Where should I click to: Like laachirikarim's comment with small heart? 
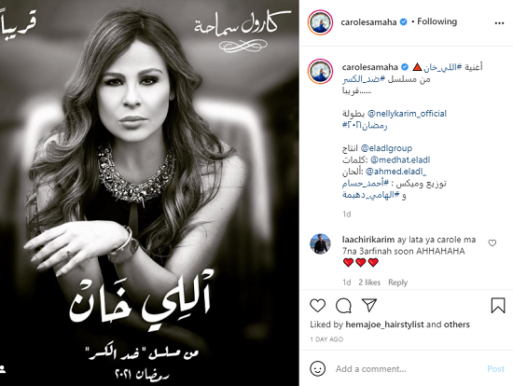(x=492, y=242)
